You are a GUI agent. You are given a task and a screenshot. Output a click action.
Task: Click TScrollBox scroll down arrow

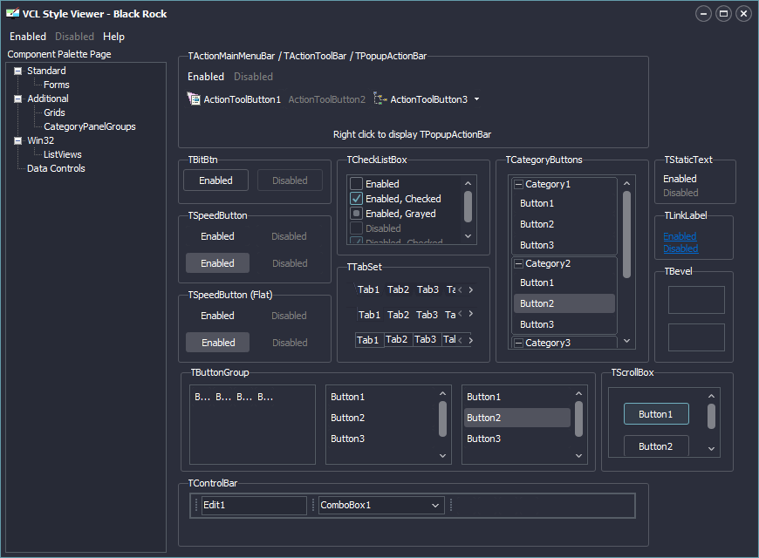[711, 449]
